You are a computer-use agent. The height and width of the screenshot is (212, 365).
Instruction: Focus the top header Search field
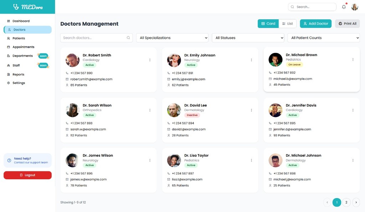coord(312,7)
